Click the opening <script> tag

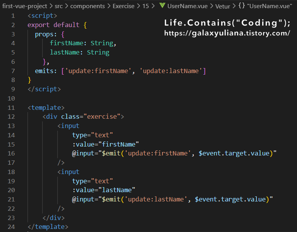tap(42, 16)
